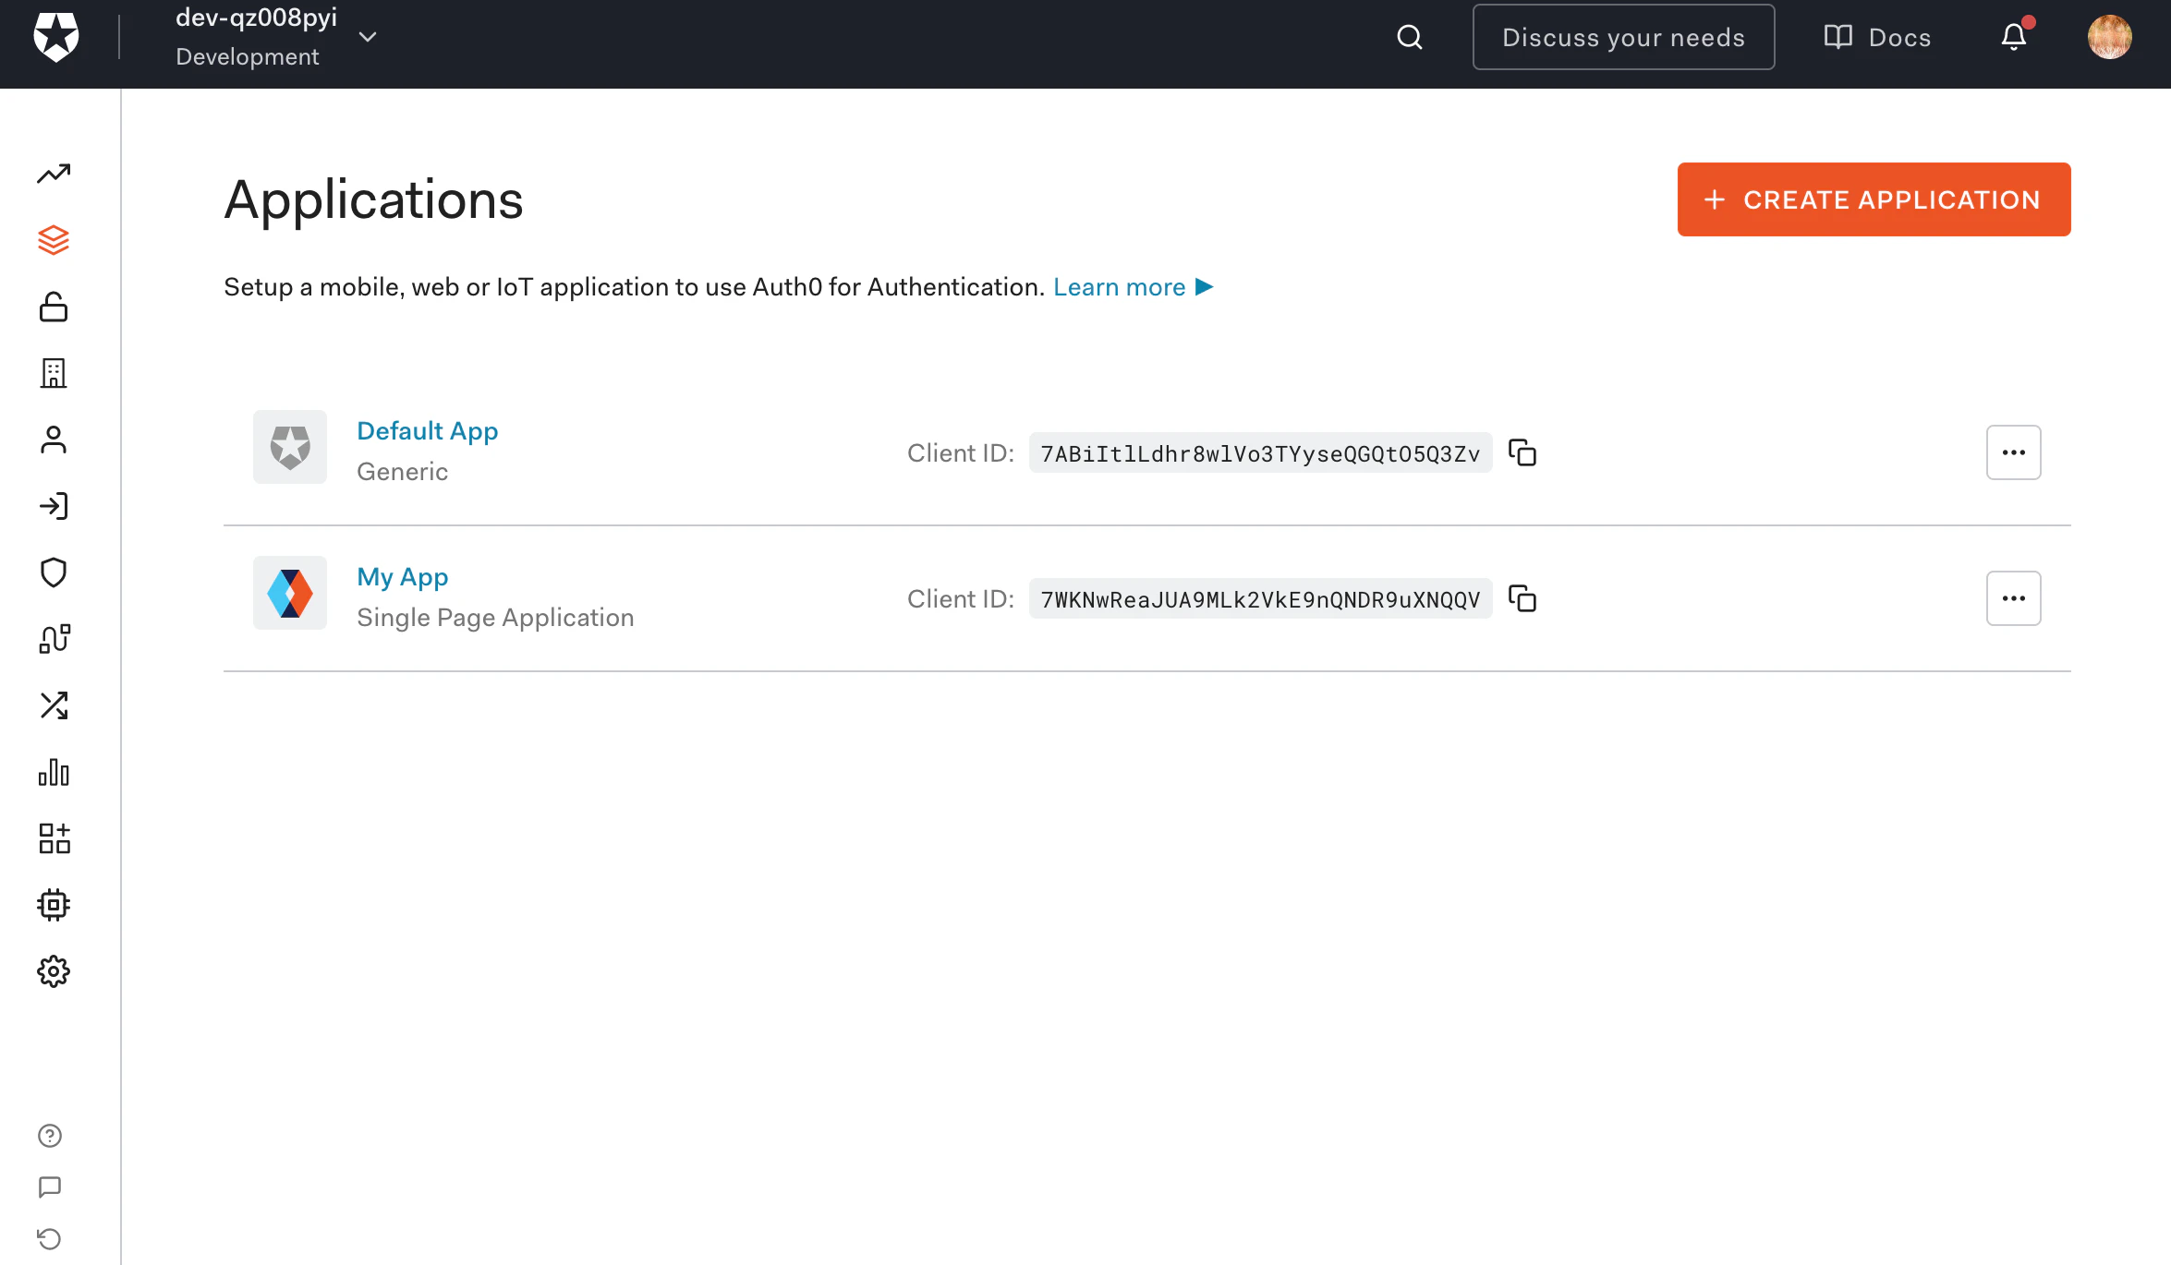
Task: Open the Default App link
Action: (x=427, y=431)
